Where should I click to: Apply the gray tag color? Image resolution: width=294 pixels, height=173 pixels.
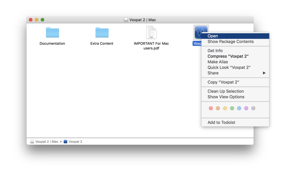[253, 108]
